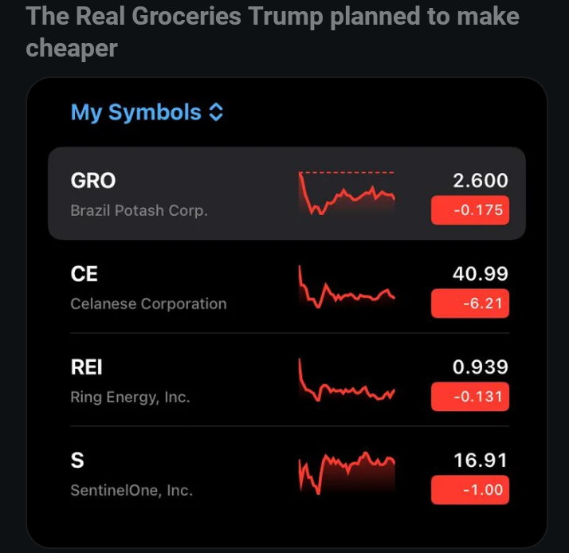Select the CE ticker symbol
Viewport: 569px width, 553px height.
84,273
